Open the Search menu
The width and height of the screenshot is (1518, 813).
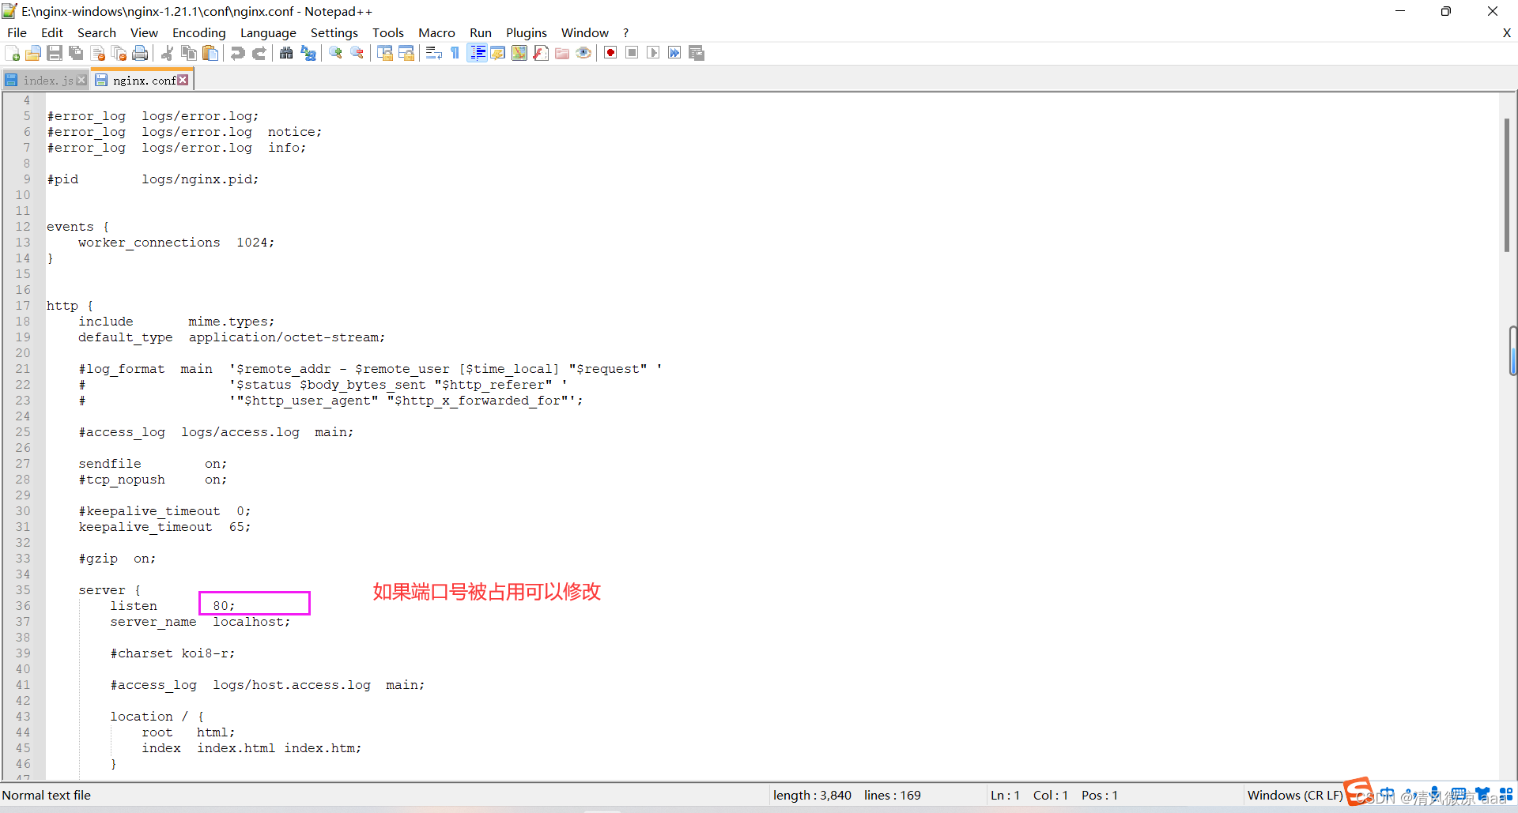coord(96,32)
